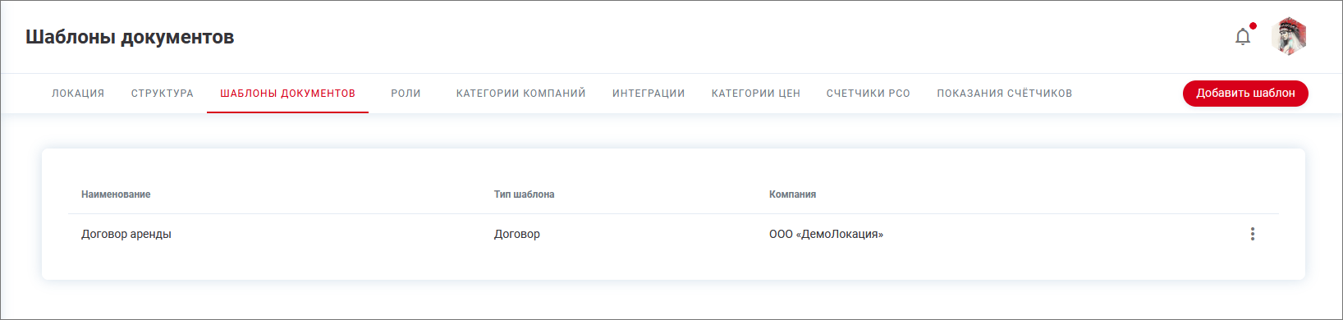The width and height of the screenshot is (1343, 320).
Task: Open the Договор аренды template row
Action: 673,234
